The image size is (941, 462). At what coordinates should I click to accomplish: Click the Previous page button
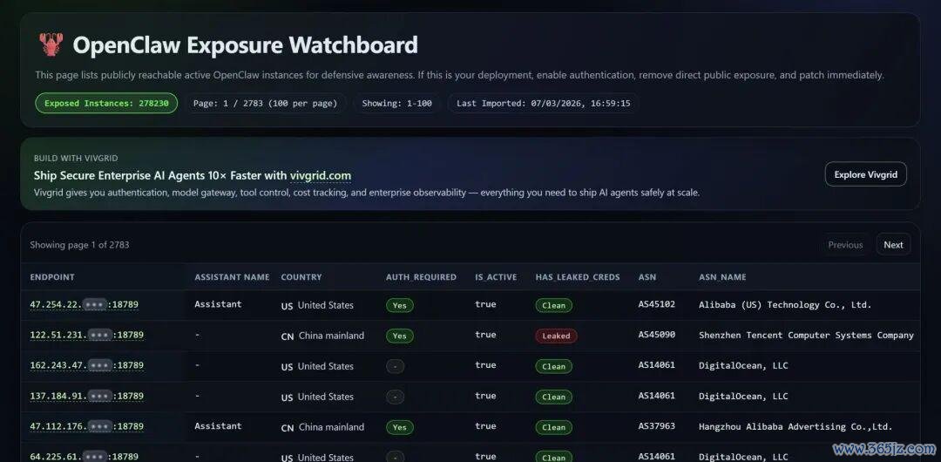(x=845, y=245)
